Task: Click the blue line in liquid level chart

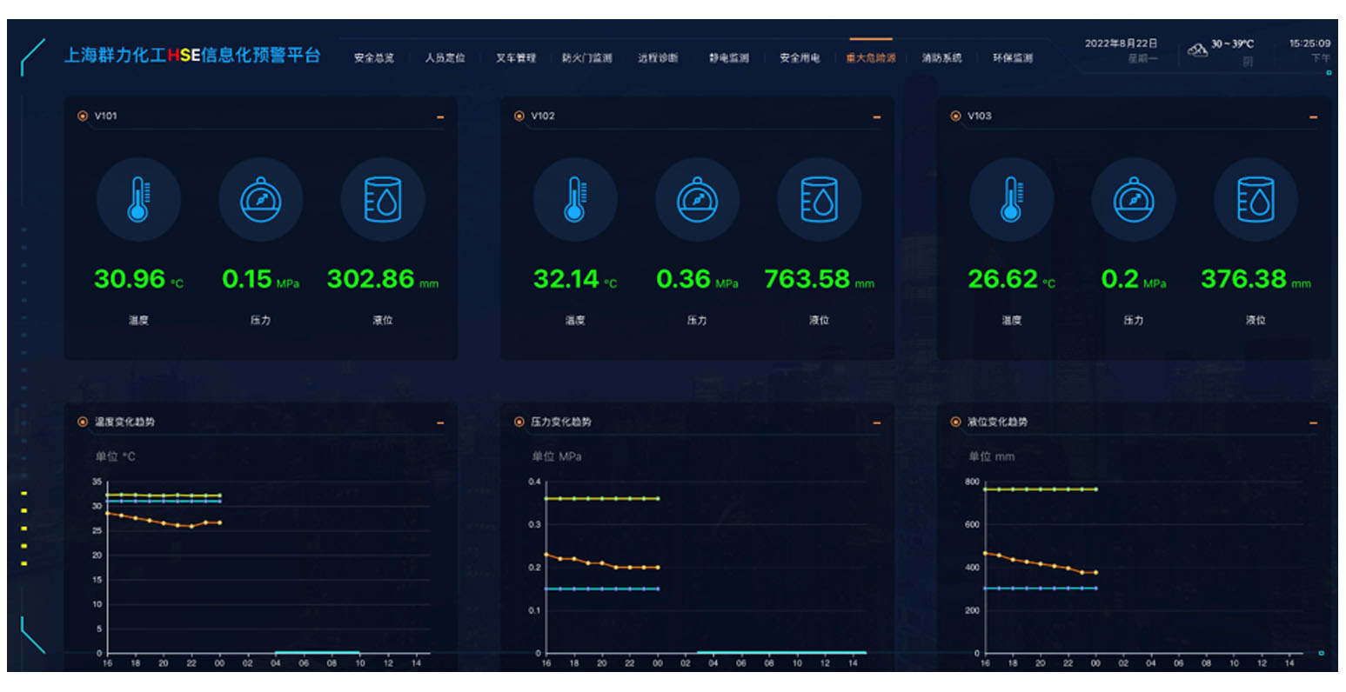Action: [x=1040, y=589]
